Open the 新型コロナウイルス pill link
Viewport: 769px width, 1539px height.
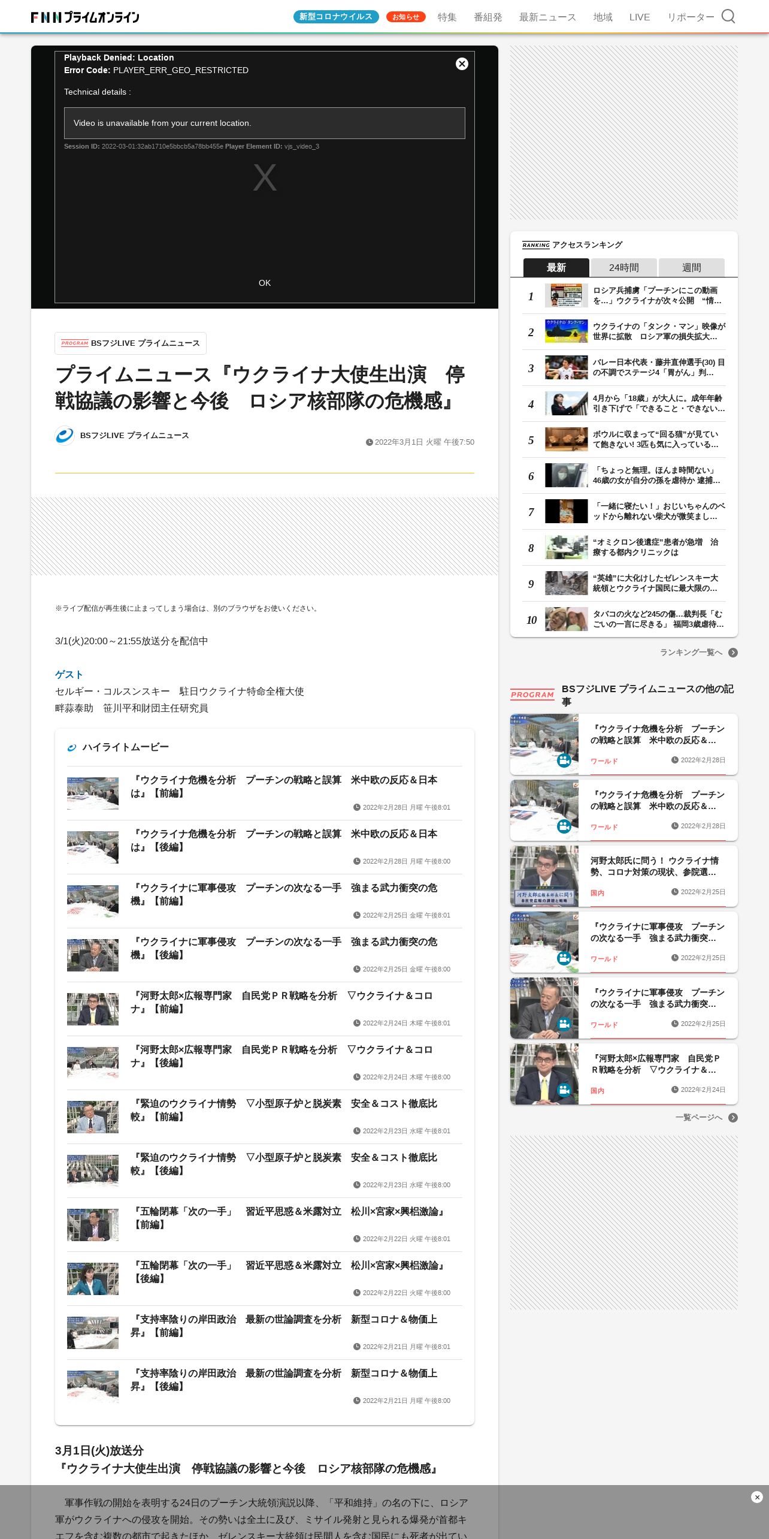(336, 17)
